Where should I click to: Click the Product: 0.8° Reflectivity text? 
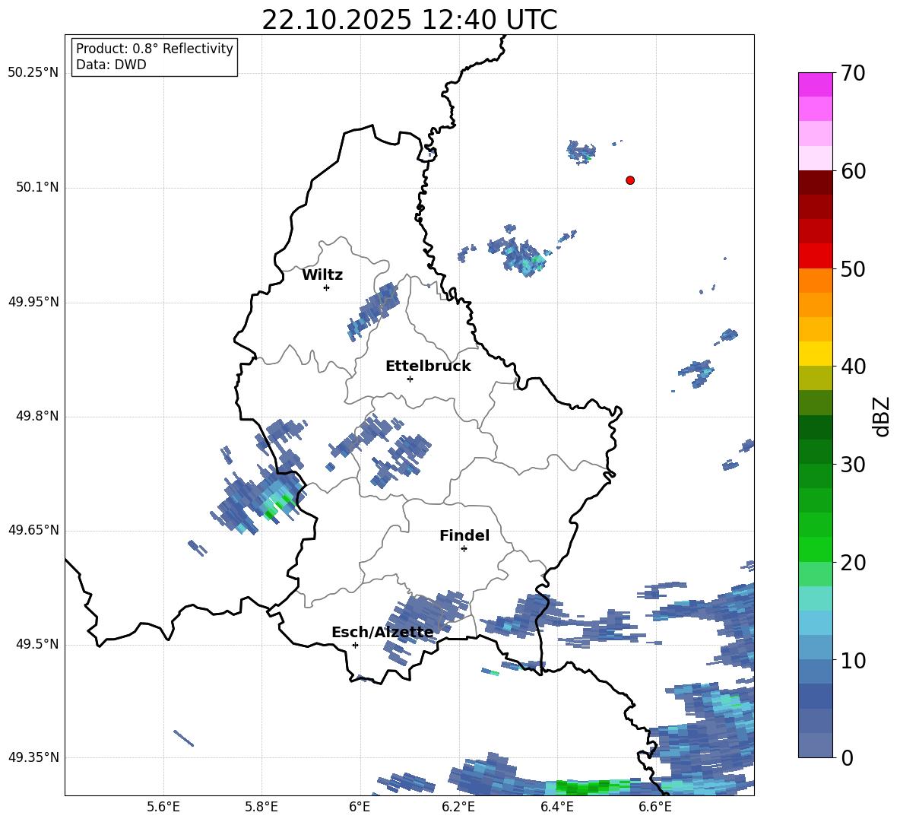pyautogui.click(x=154, y=49)
